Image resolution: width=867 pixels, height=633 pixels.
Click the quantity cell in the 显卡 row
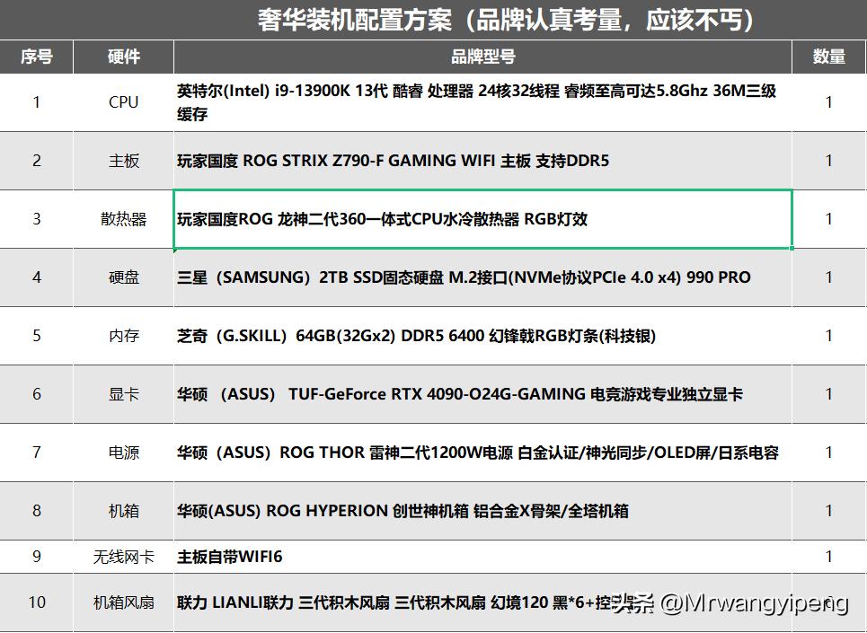click(x=829, y=394)
